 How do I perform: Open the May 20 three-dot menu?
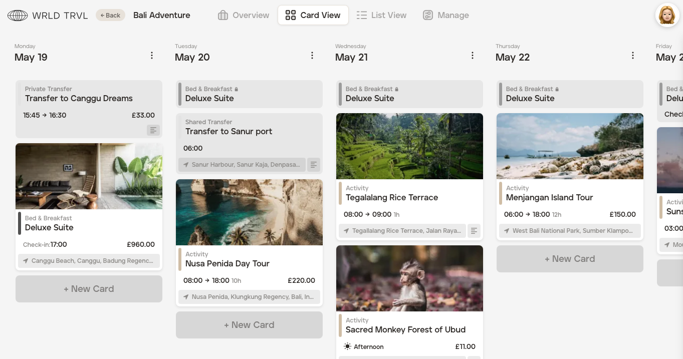pos(312,56)
